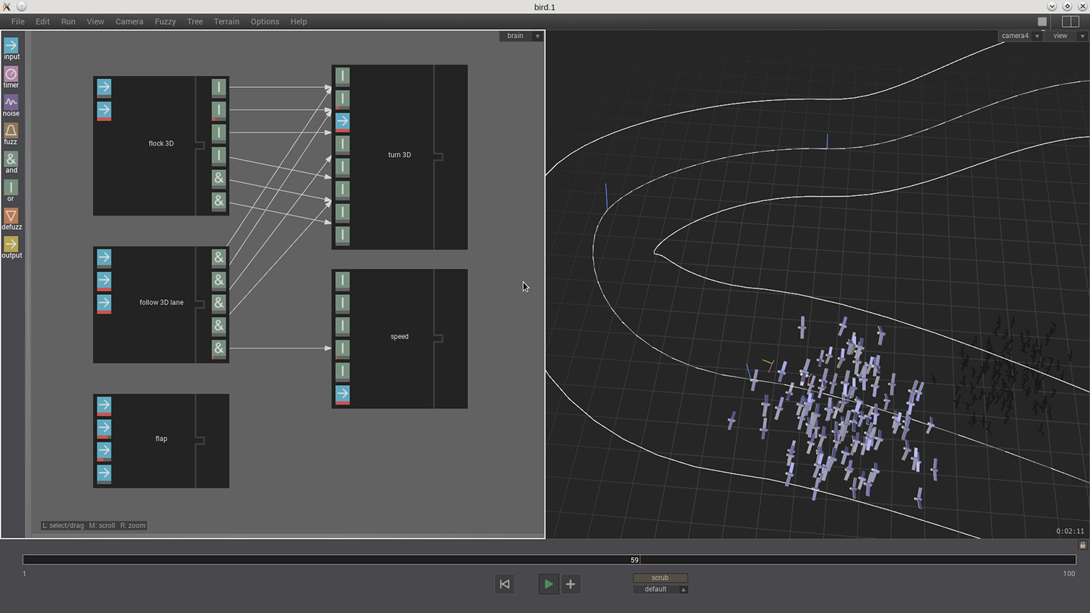Select the output node tool
This screenshot has width=1090, height=613.
click(11, 245)
